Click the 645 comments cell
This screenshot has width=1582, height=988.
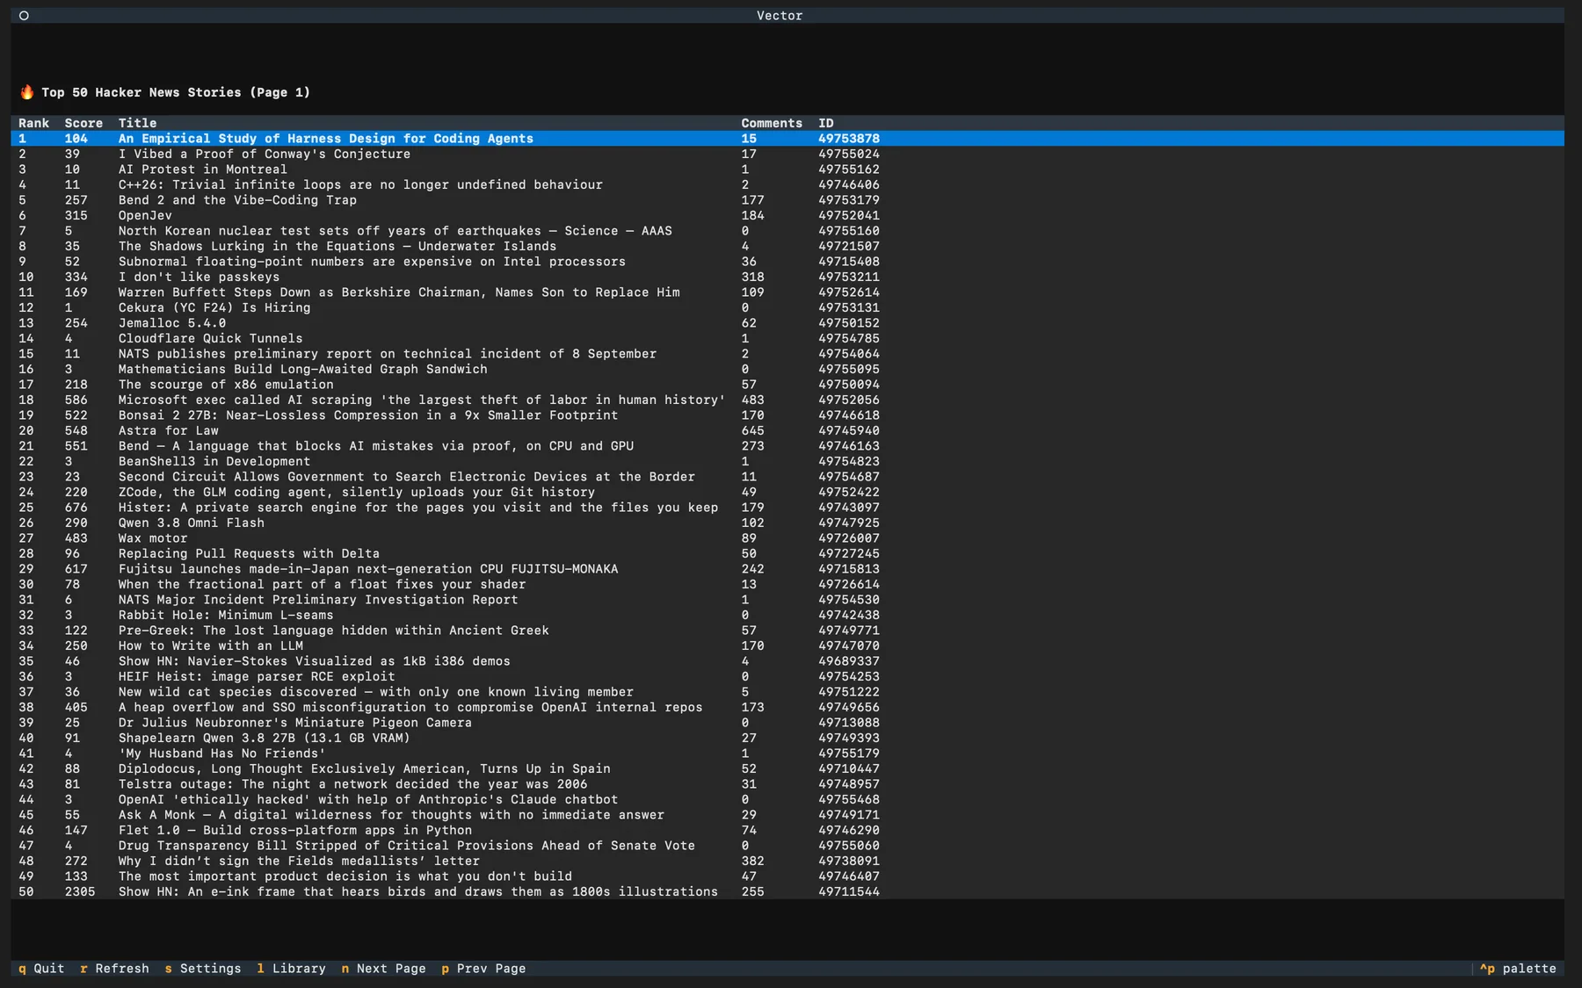[x=752, y=430]
